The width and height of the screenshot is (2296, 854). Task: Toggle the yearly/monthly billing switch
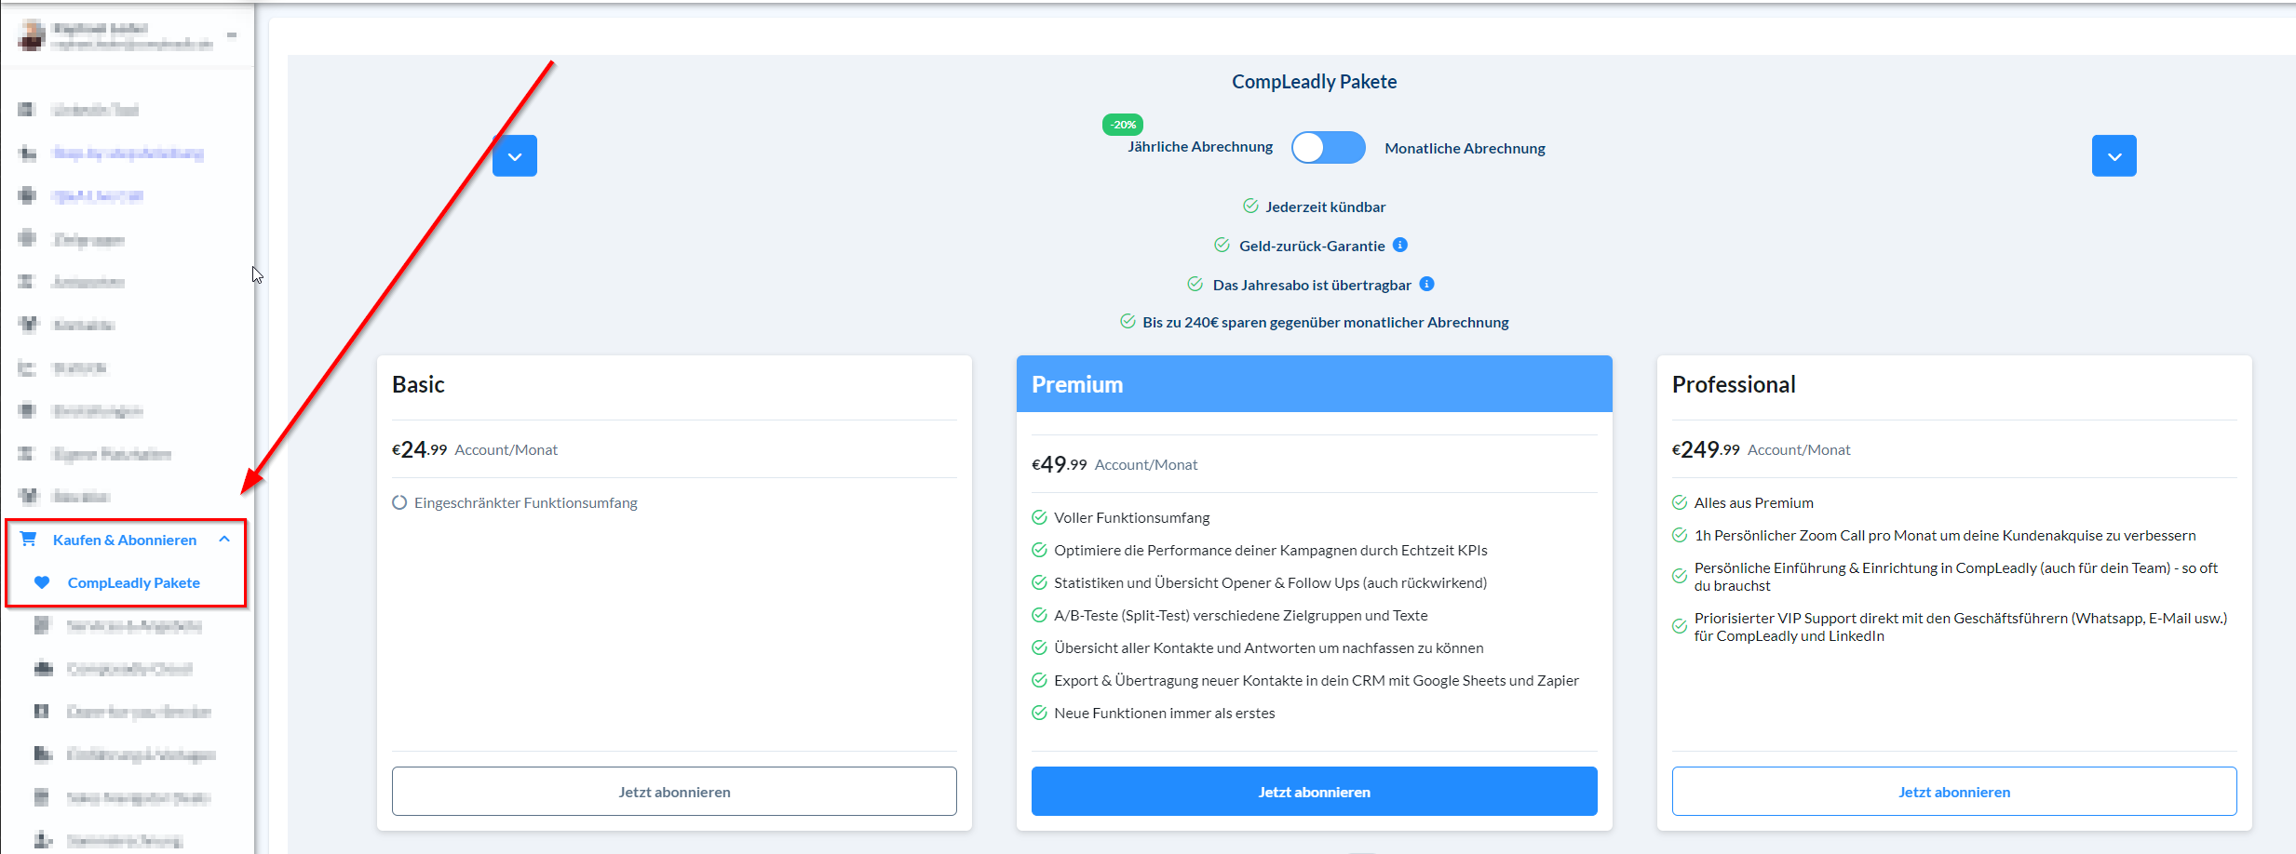(1328, 148)
